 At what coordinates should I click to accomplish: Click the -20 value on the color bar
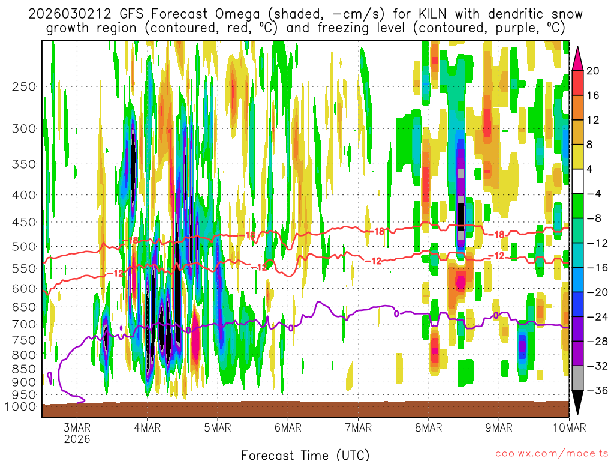pos(598,292)
